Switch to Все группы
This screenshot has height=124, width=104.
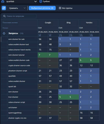coord(66,8)
